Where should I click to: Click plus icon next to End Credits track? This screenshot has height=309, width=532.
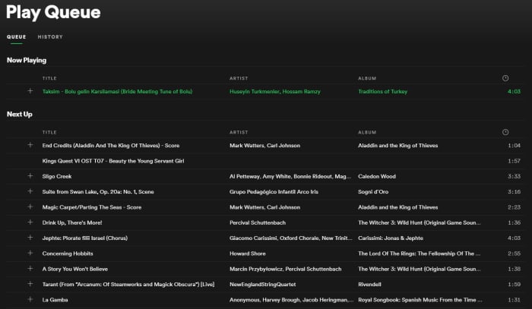[x=30, y=145]
